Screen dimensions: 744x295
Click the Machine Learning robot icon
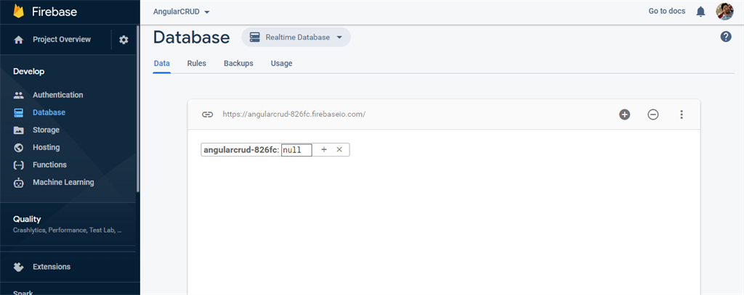pos(18,183)
